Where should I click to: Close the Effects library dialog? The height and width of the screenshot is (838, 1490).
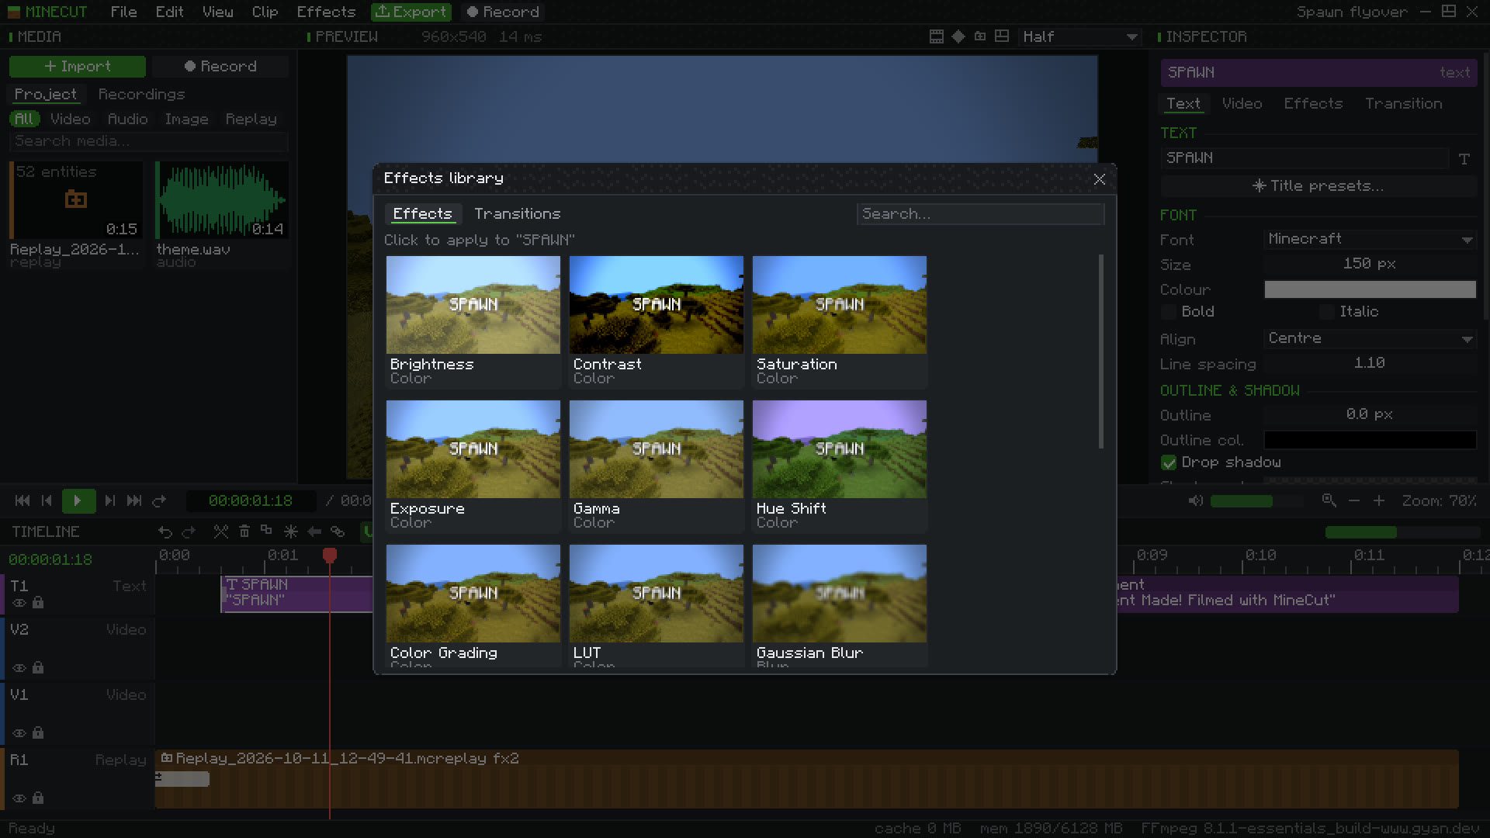pos(1099,179)
